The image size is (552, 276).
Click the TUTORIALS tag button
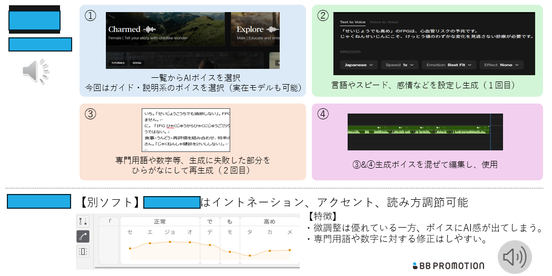click(117, 63)
